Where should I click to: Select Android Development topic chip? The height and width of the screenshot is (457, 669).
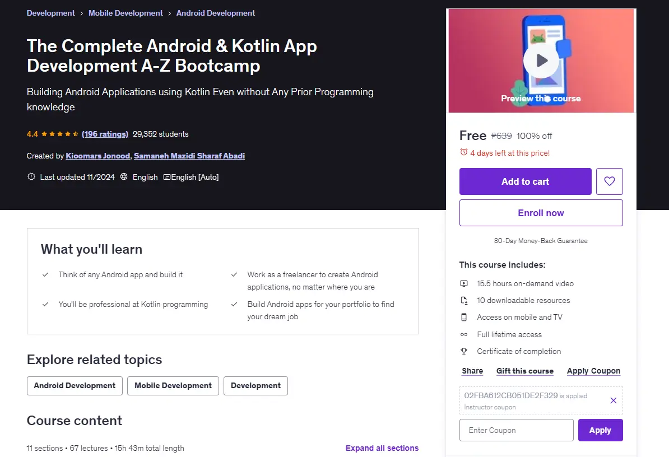point(75,386)
